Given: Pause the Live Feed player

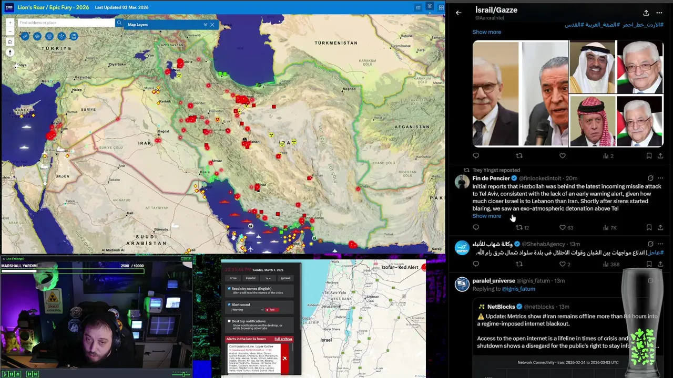Looking at the screenshot, I should (12, 374).
